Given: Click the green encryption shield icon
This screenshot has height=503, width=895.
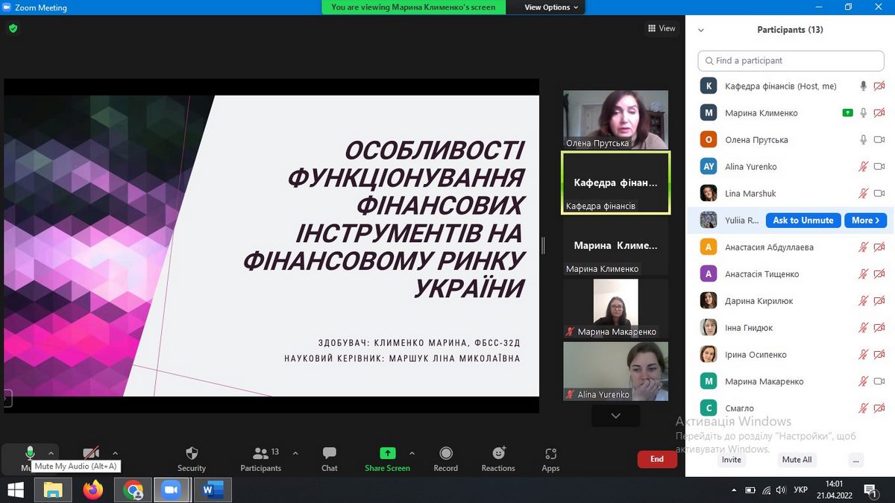Looking at the screenshot, I should 13,28.
